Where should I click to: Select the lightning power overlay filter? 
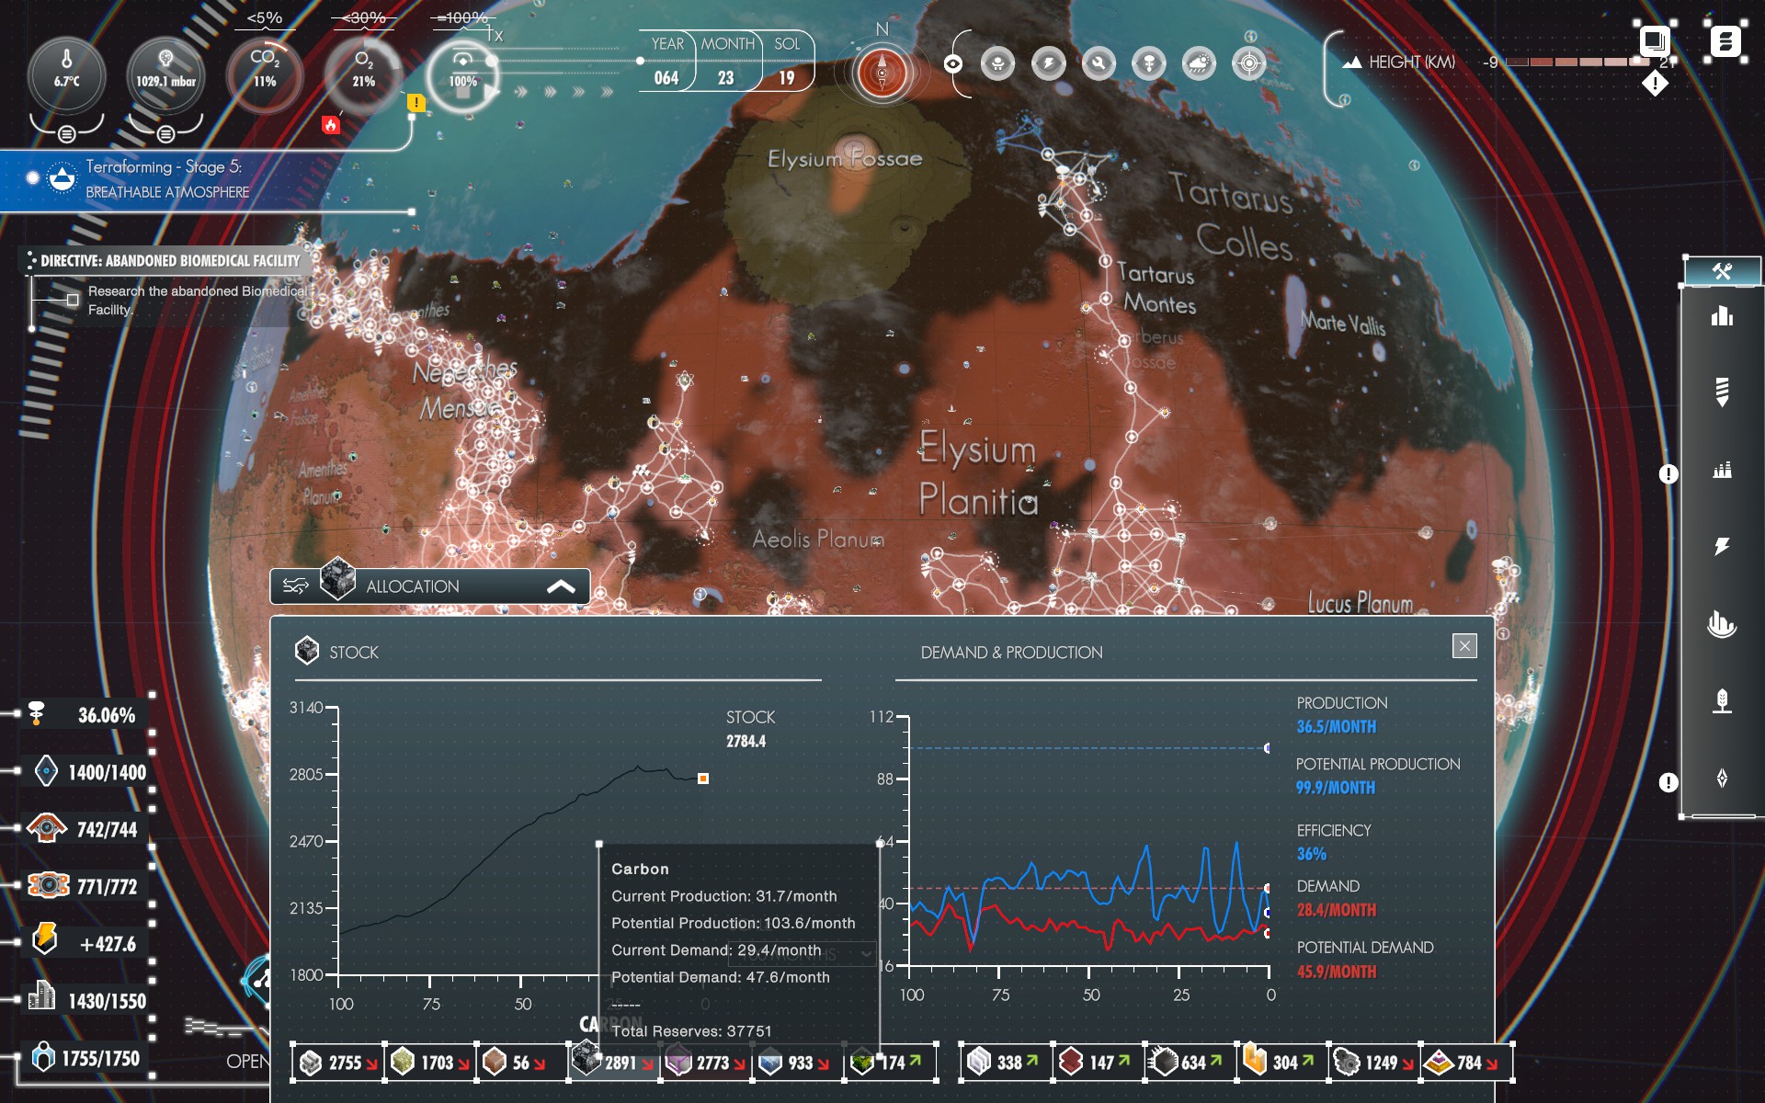click(x=1048, y=63)
